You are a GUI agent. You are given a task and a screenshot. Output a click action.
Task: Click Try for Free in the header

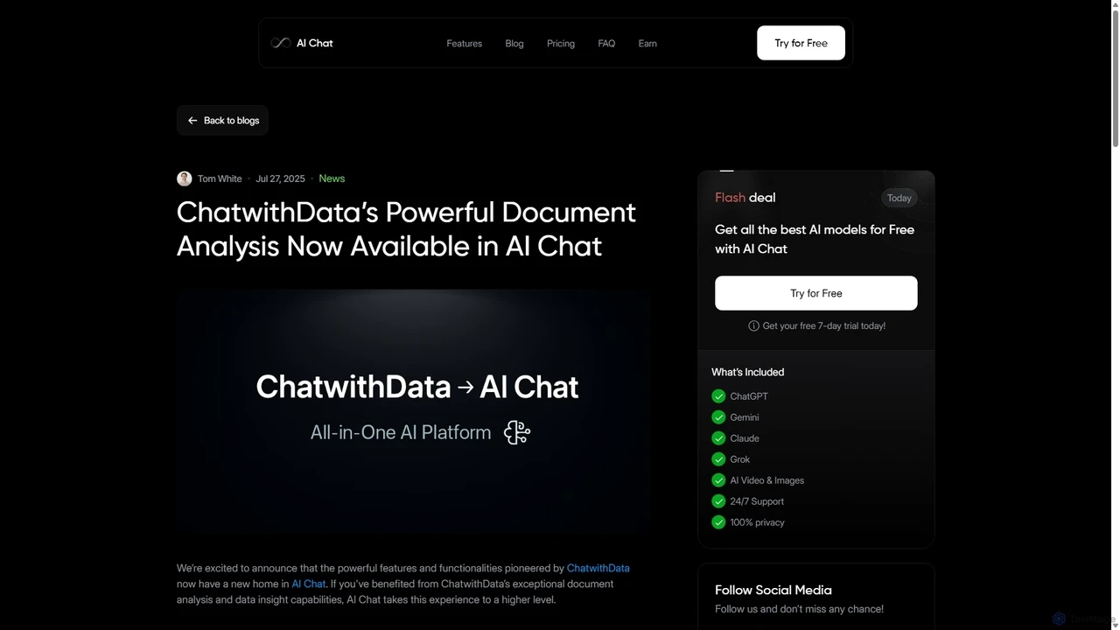801,43
